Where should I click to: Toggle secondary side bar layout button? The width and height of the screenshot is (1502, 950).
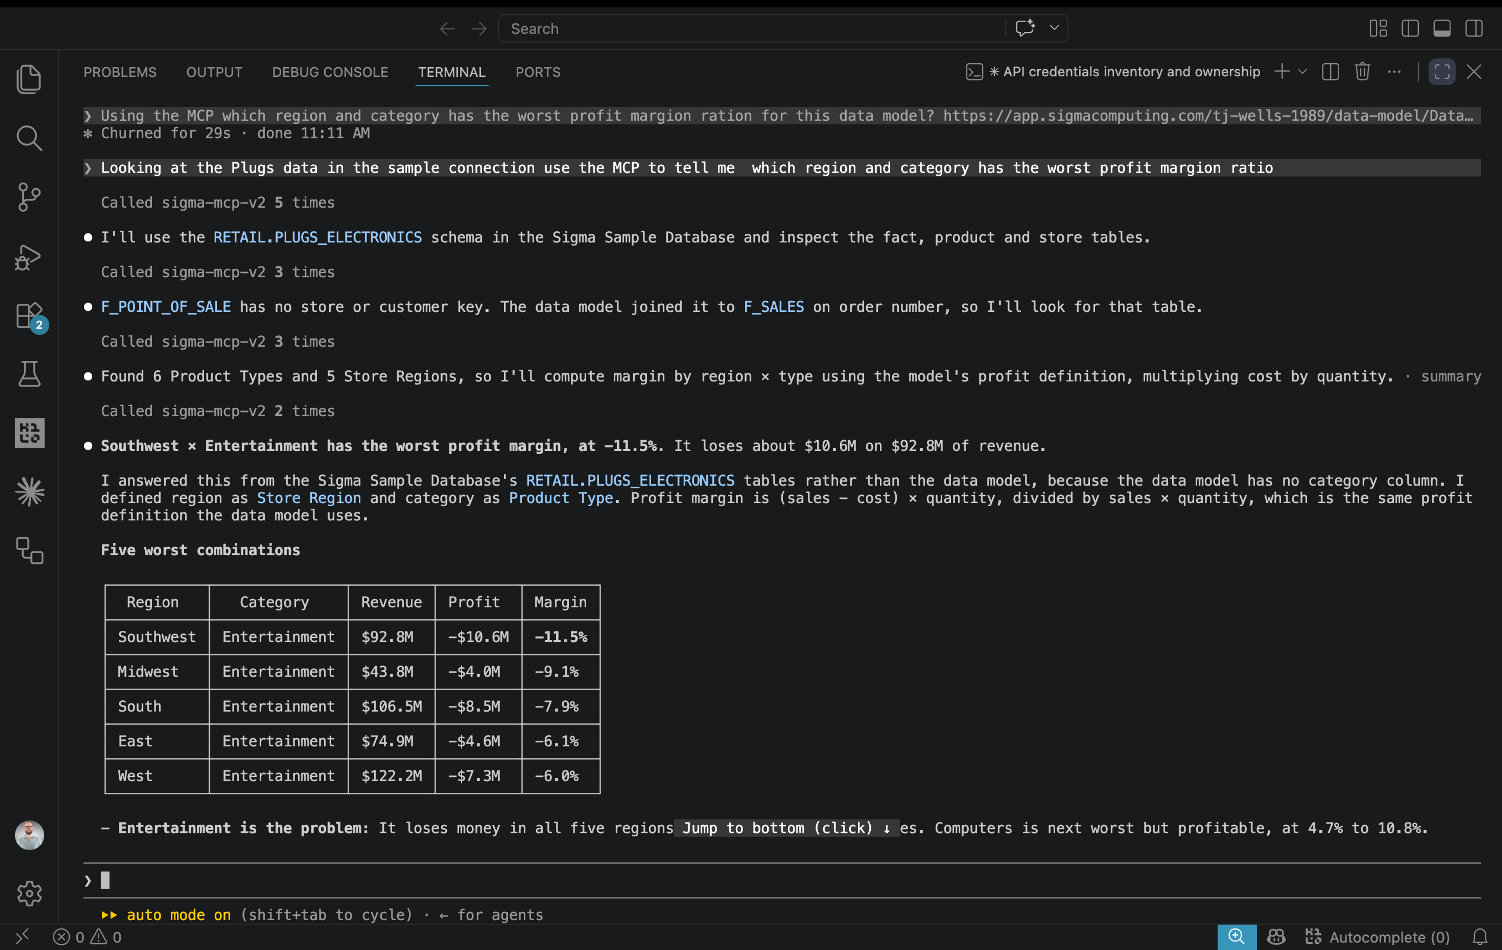point(1474,29)
